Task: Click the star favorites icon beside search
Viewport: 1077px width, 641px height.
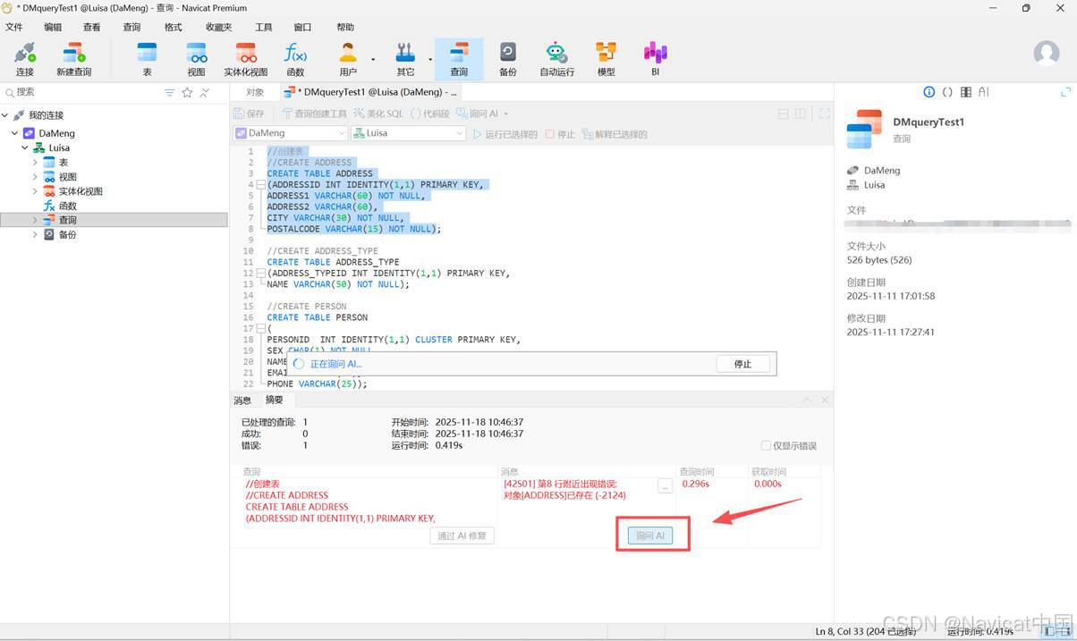Action: coord(187,92)
